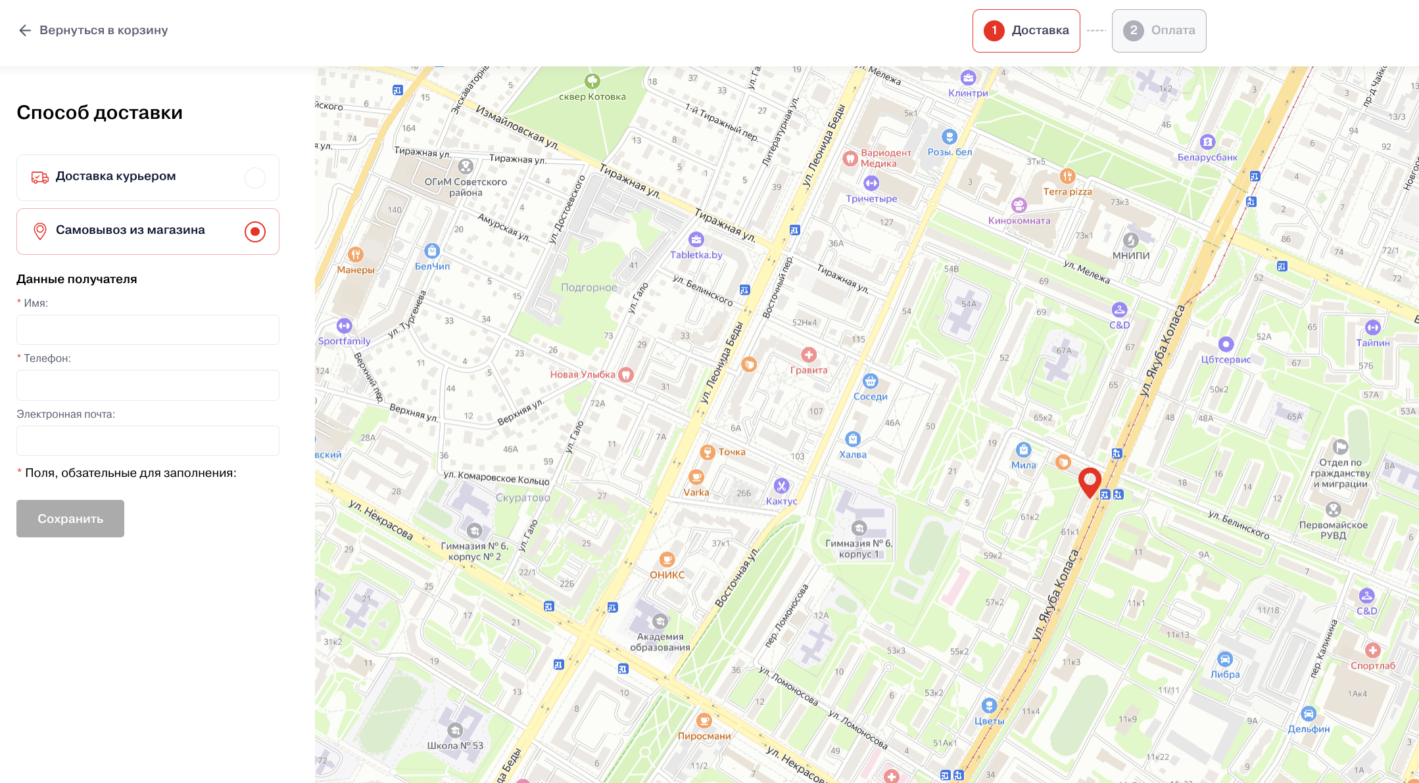Click the Terra pizza map icon

tap(1067, 176)
